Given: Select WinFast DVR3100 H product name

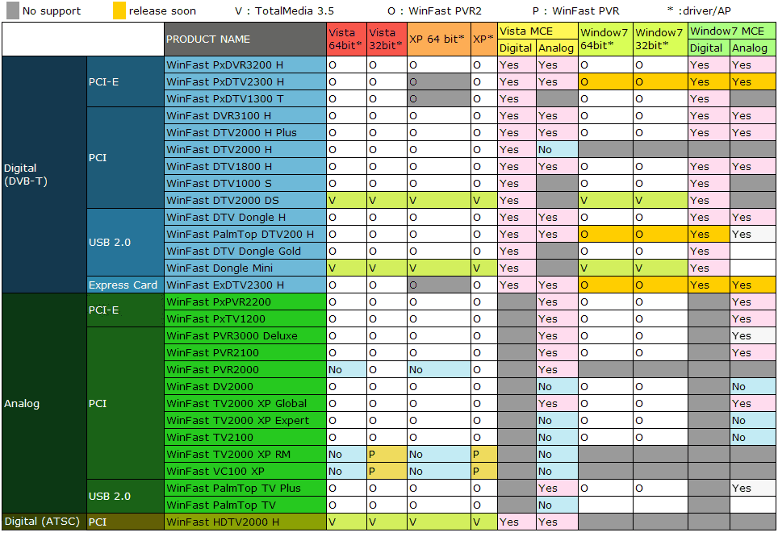Looking at the screenshot, I should [x=245, y=115].
